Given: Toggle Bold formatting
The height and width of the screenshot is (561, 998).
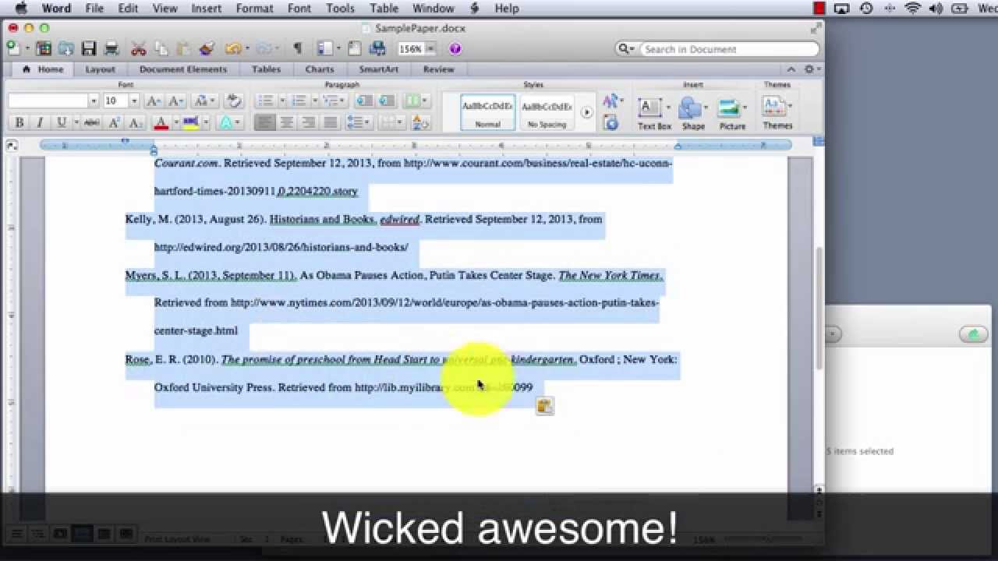Looking at the screenshot, I should point(19,122).
